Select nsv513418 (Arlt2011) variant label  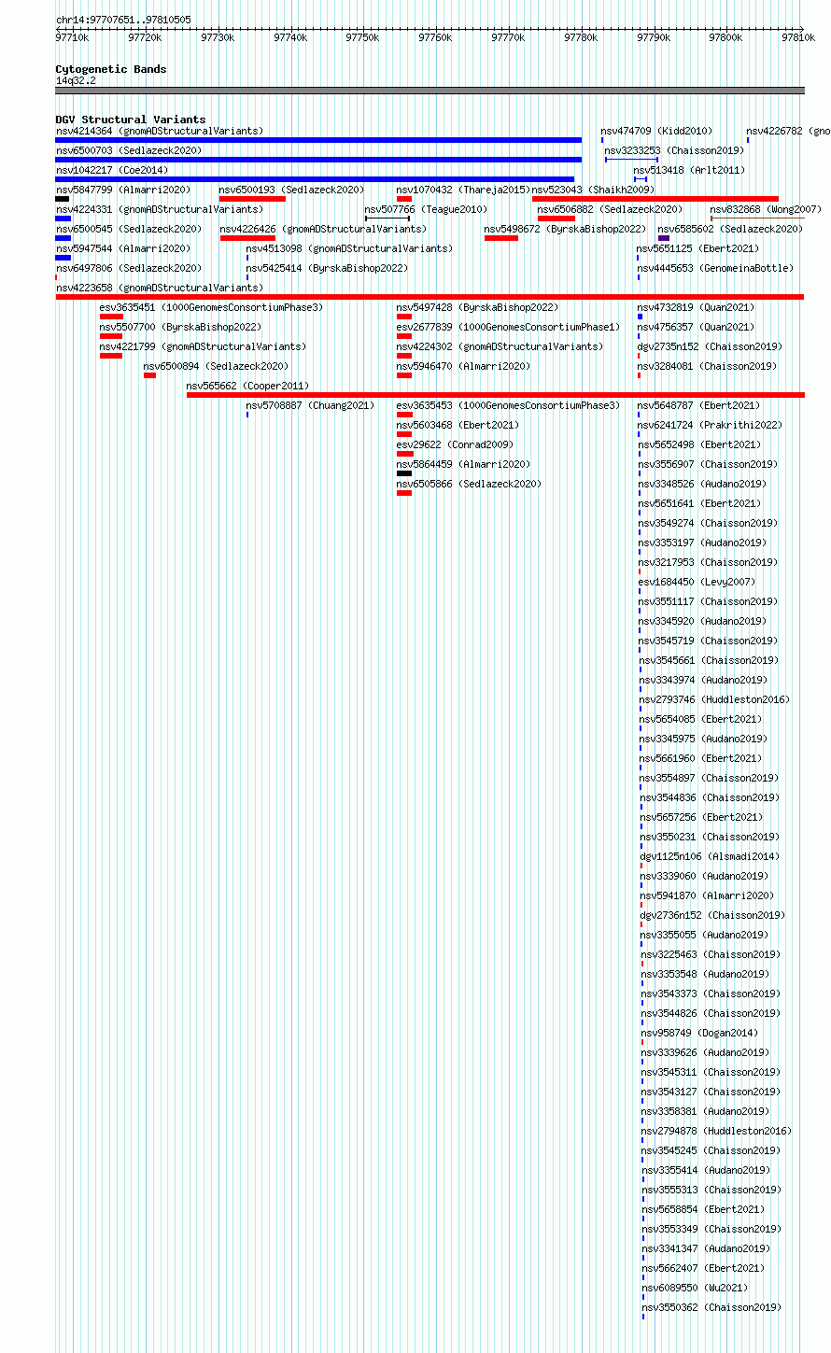[x=689, y=171]
